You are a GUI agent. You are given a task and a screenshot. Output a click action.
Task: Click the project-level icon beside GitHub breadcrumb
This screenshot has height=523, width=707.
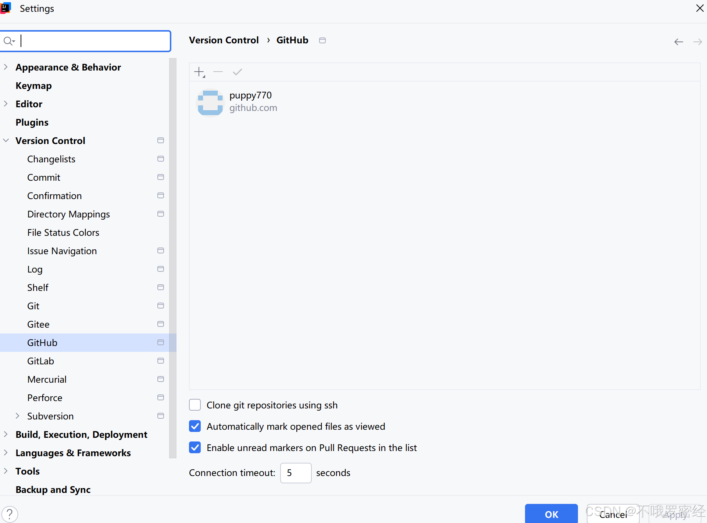[322, 40]
